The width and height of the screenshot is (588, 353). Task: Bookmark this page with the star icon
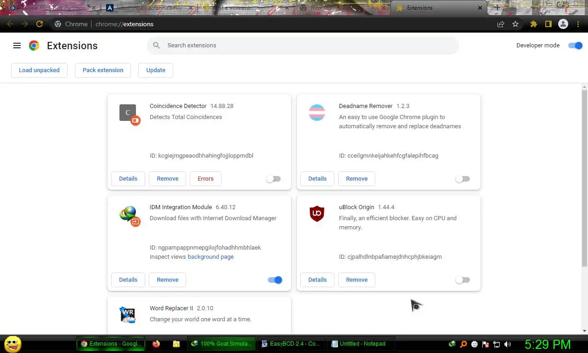(x=515, y=24)
